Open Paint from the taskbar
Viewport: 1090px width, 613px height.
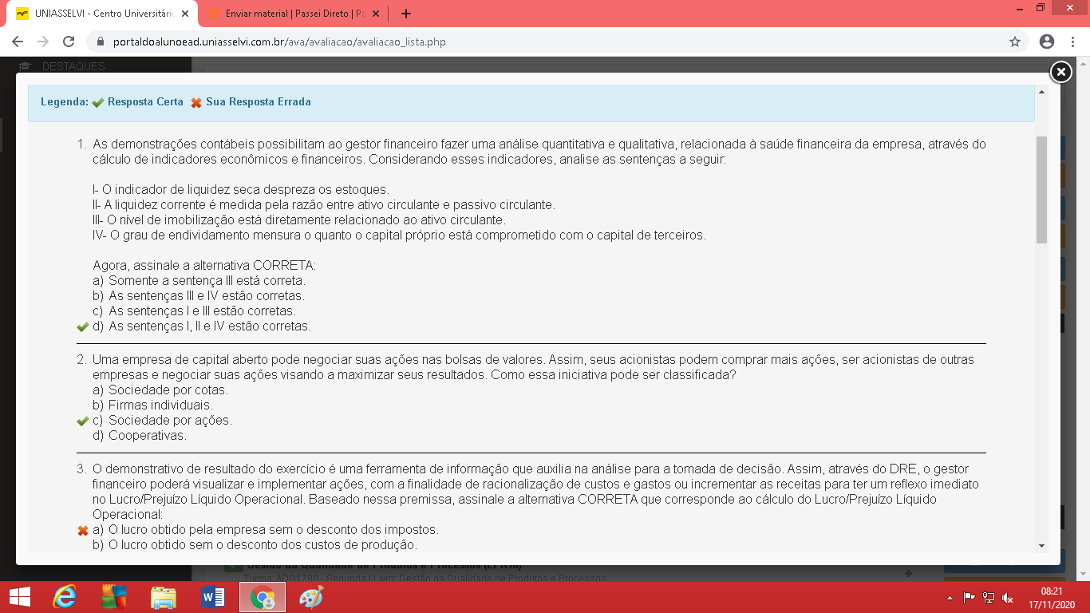[x=311, y=597]
